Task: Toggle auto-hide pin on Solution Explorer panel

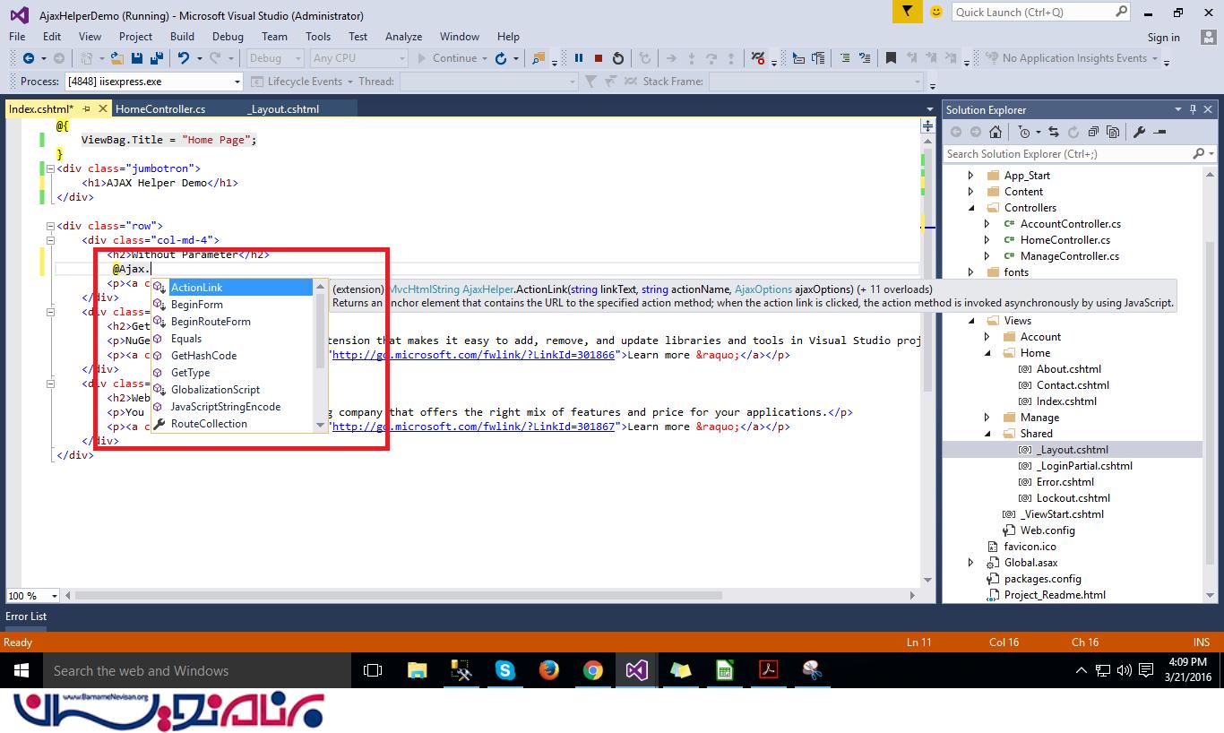Action: click(x=1193, y=109)
